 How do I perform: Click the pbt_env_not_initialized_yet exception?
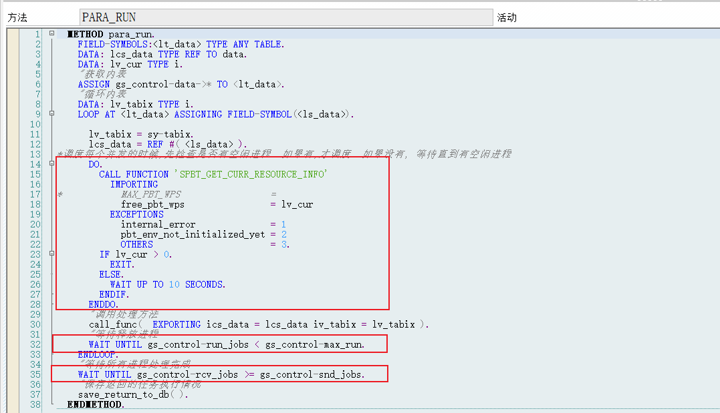coord(193,235)
